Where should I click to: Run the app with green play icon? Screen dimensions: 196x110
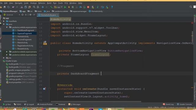[x=65, y=7]
